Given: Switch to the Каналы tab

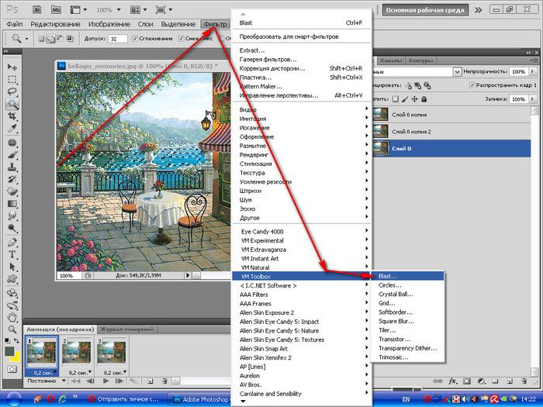Looking at the screenshot, I should pos(391,60).
